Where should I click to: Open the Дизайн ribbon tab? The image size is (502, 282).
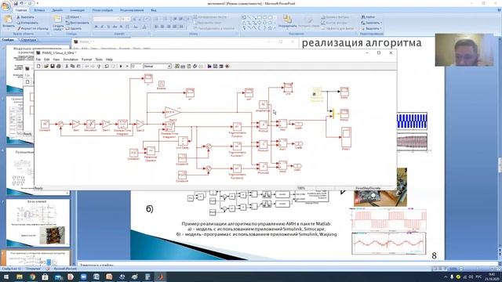click(57, 10)
